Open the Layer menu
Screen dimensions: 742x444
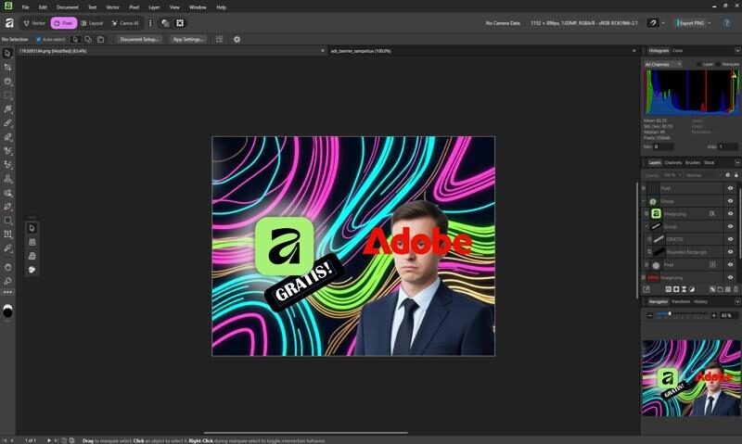click(154, 7)
